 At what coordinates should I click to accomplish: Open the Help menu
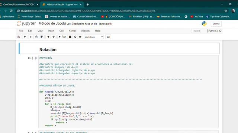point(97,31)
